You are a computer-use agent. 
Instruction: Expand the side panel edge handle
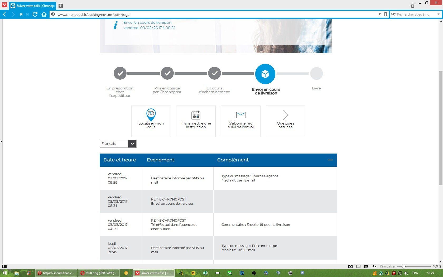(1, 141)
